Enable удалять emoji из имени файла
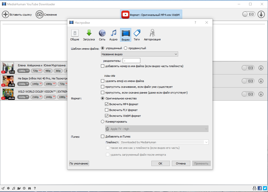 point(102,81)
